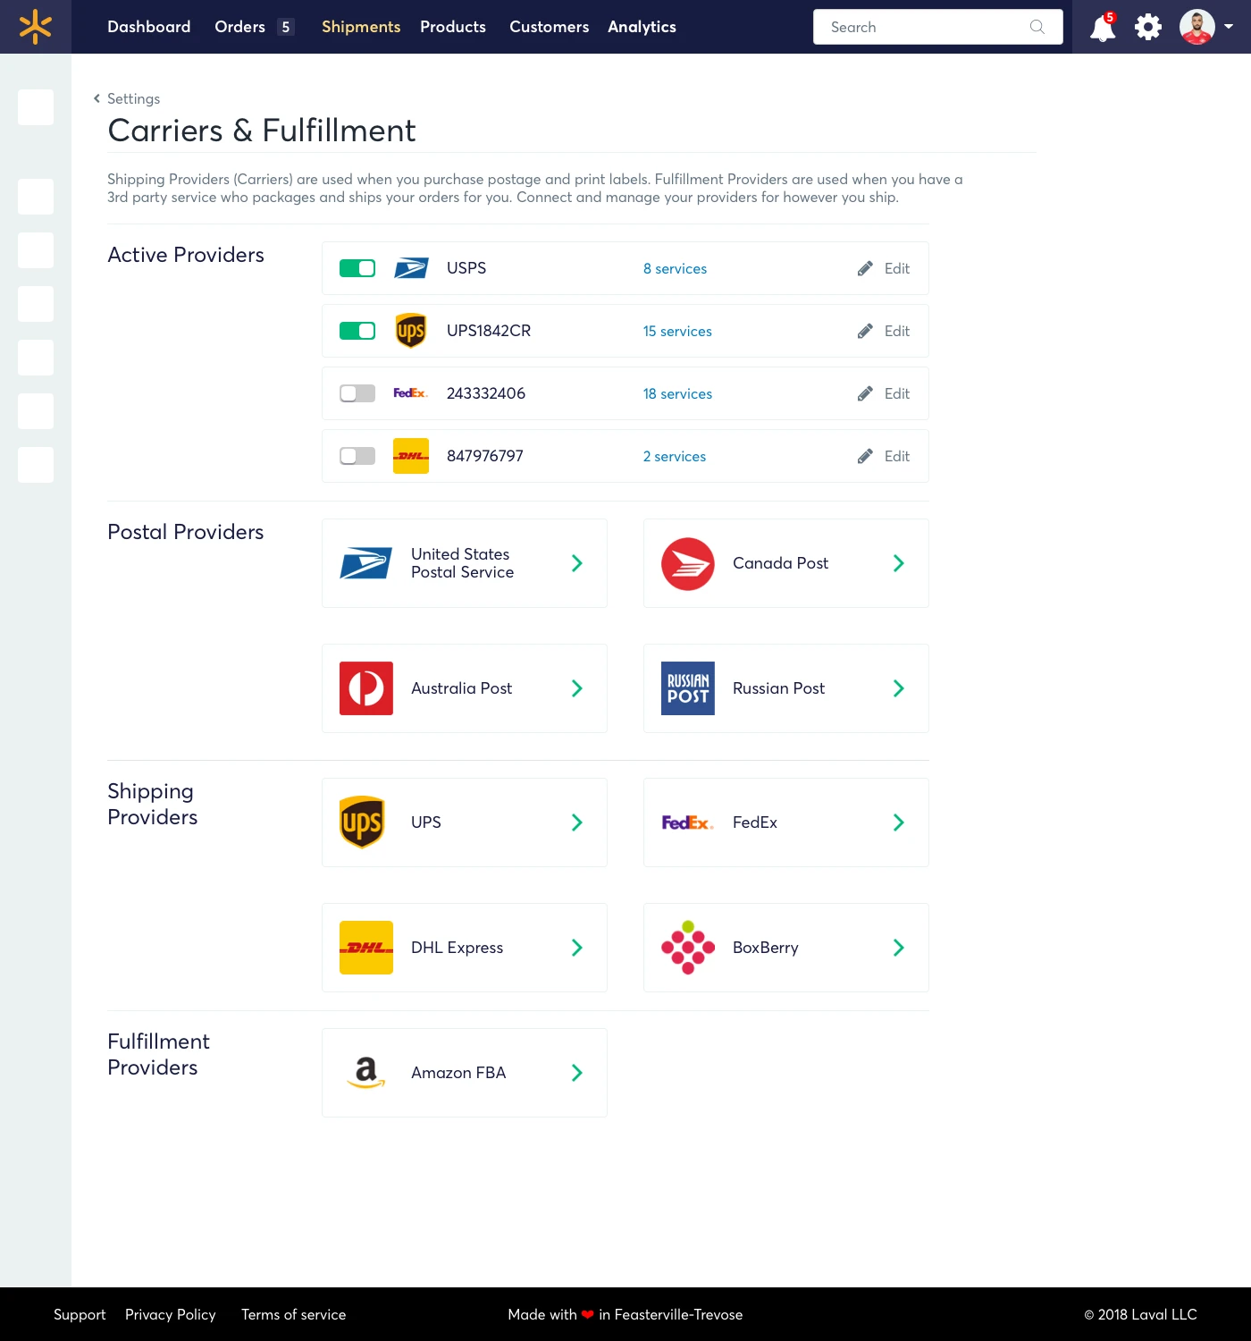This screenshot has height=1341, width=1251.
Task: Click the yellow asterisk app logo
Action: (x=36, y=27)
